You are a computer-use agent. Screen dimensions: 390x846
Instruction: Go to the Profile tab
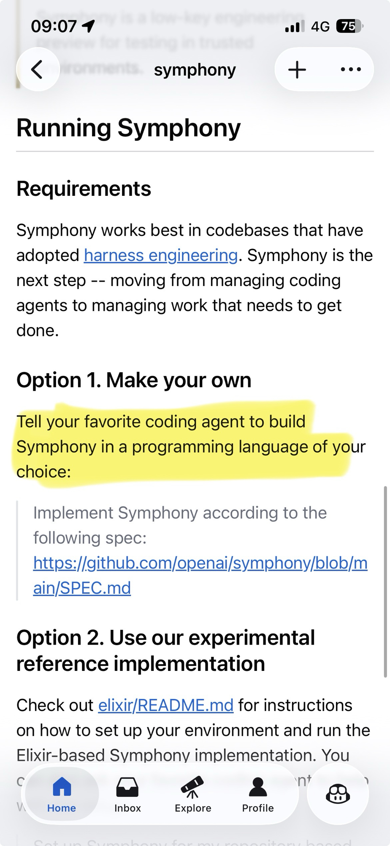point(258,808)
